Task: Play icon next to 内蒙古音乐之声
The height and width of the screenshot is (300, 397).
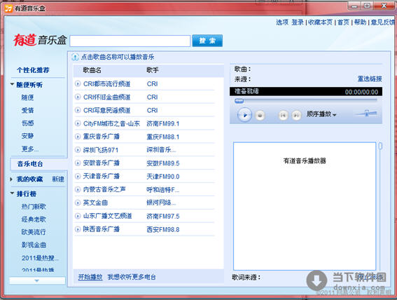Action: (x=78, y=189)
